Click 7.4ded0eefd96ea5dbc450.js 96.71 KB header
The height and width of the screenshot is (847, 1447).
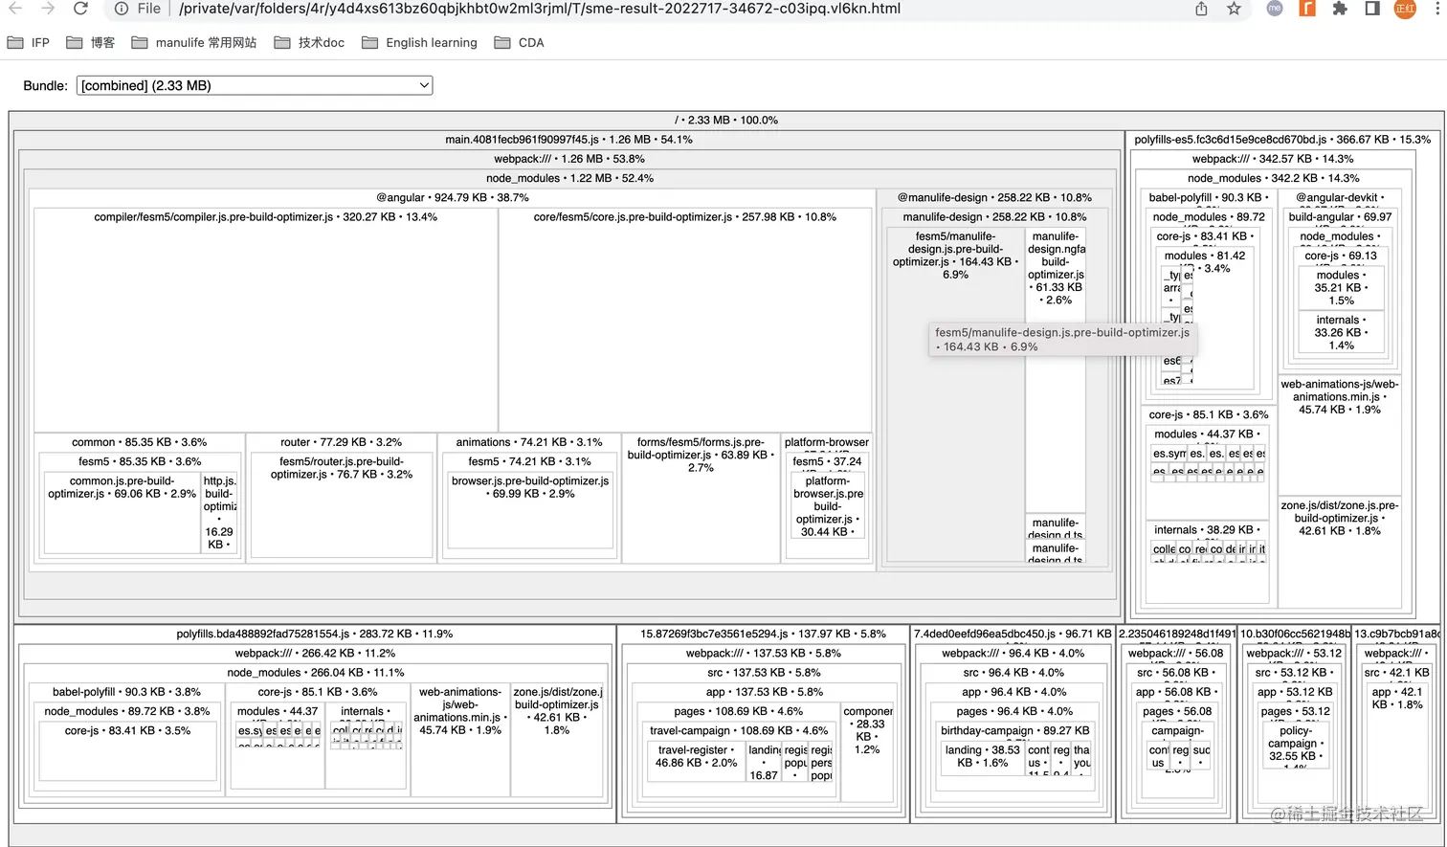(x=1013, y=634)
